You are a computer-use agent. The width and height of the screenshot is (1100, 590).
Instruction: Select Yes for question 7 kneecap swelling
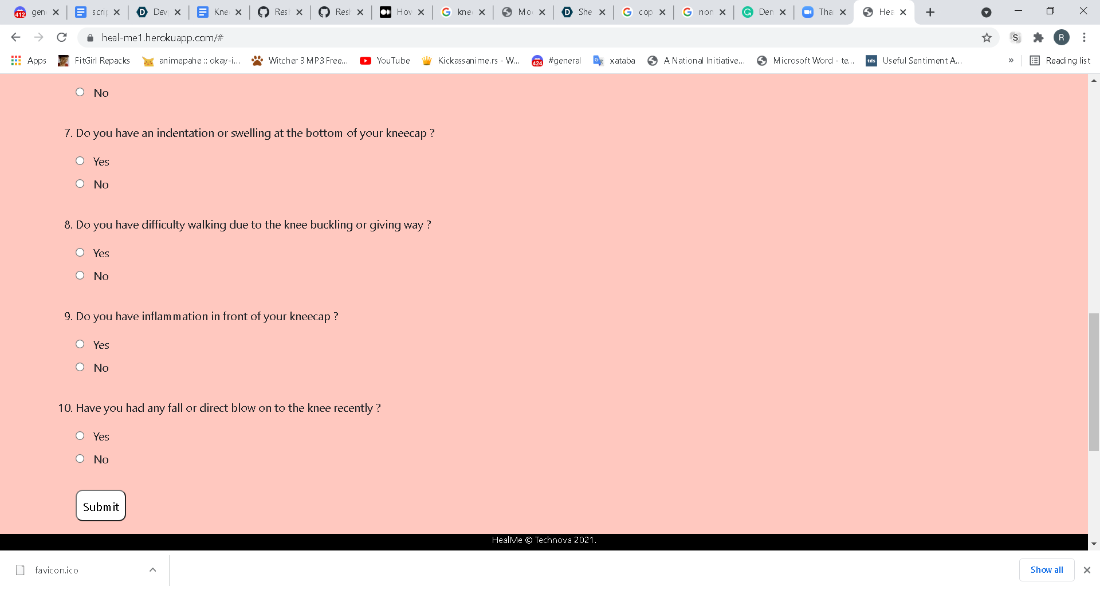(x=80, y=161)
